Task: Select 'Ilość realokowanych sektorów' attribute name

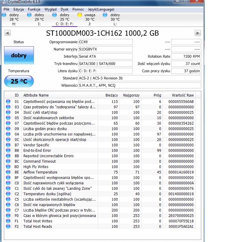Action: click(x=49, y=118)
